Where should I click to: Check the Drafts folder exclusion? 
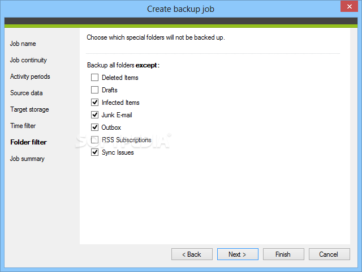tap(95, 90)
